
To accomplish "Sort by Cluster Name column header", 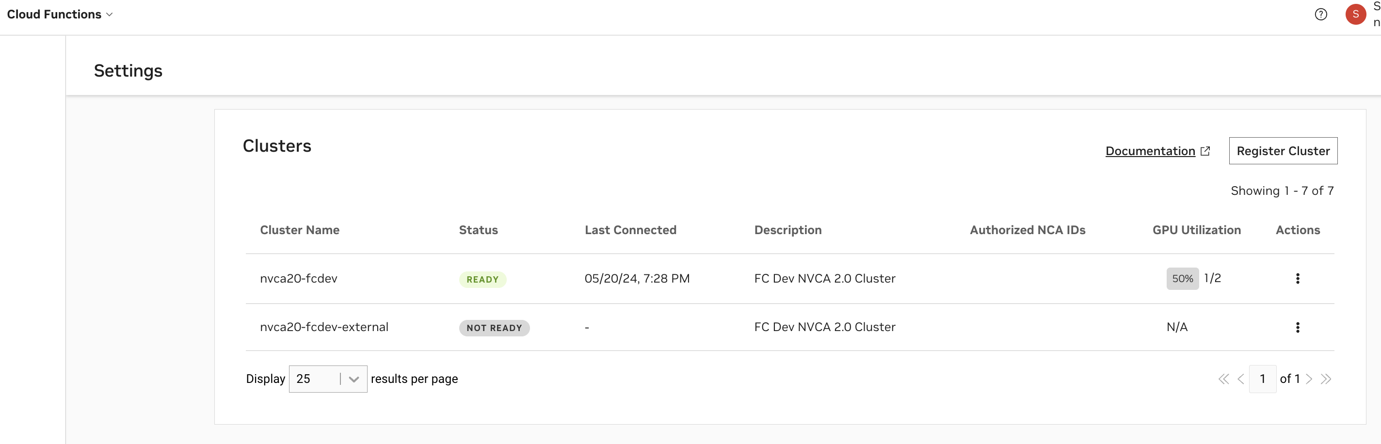I will 300,230.
